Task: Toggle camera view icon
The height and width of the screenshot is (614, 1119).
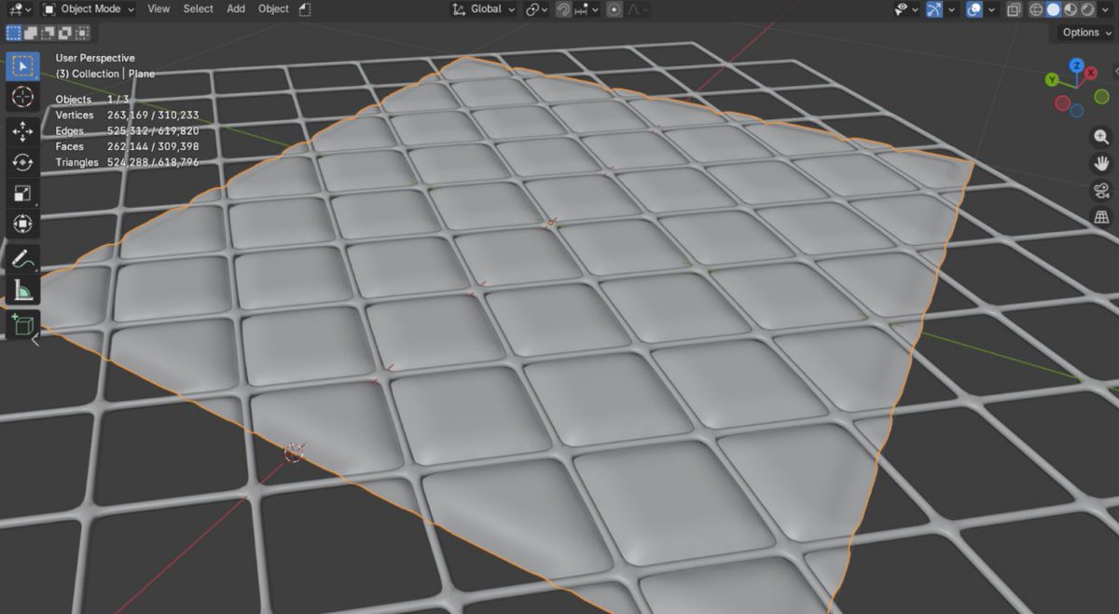Action: pos(1101,190)
